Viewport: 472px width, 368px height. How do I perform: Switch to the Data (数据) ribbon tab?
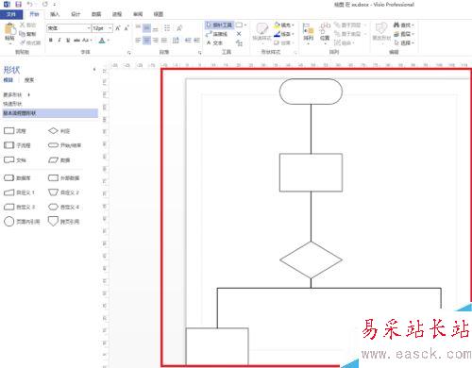tap(96, 14)
